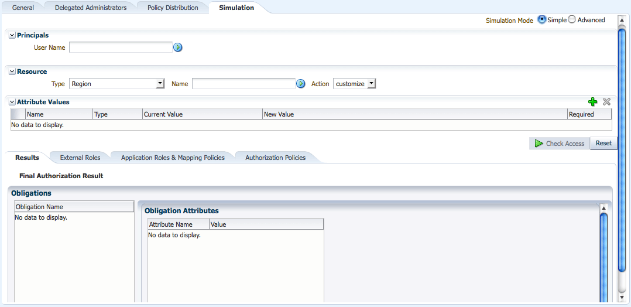
Task: Click the main scrollbar up arrow
Action: coord(622,20)
